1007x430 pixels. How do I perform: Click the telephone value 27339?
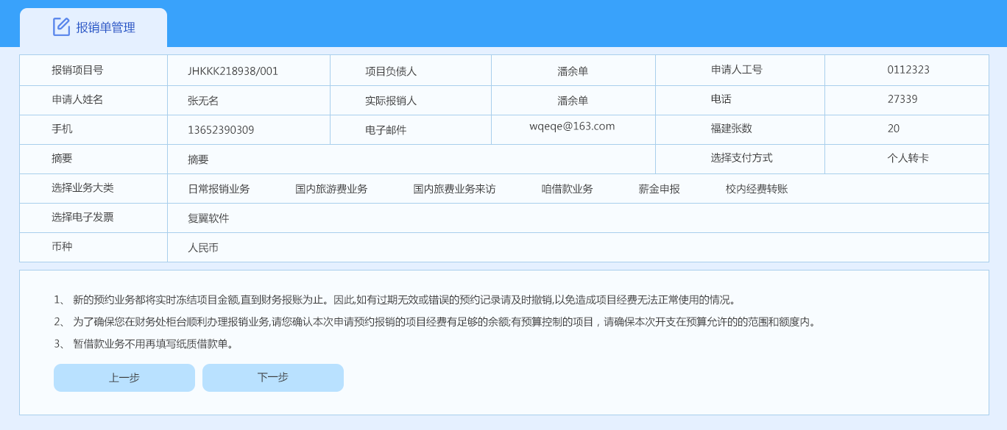point(902,99)
